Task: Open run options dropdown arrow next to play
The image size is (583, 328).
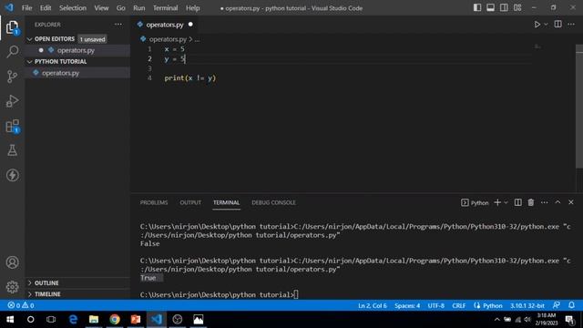Action: pos(546,25)
